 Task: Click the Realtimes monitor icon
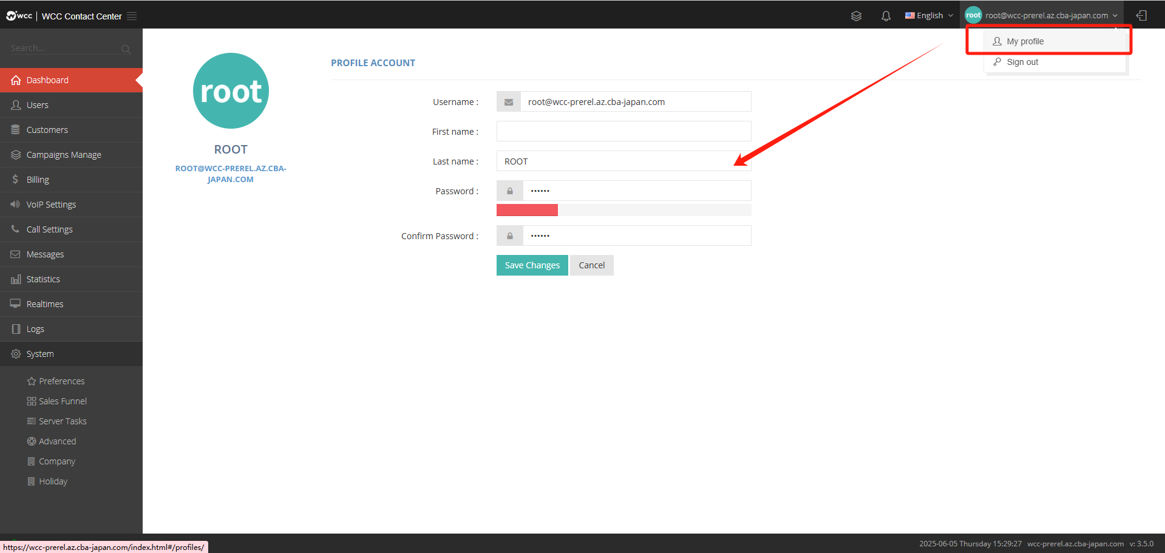click(x=15, y=304)
